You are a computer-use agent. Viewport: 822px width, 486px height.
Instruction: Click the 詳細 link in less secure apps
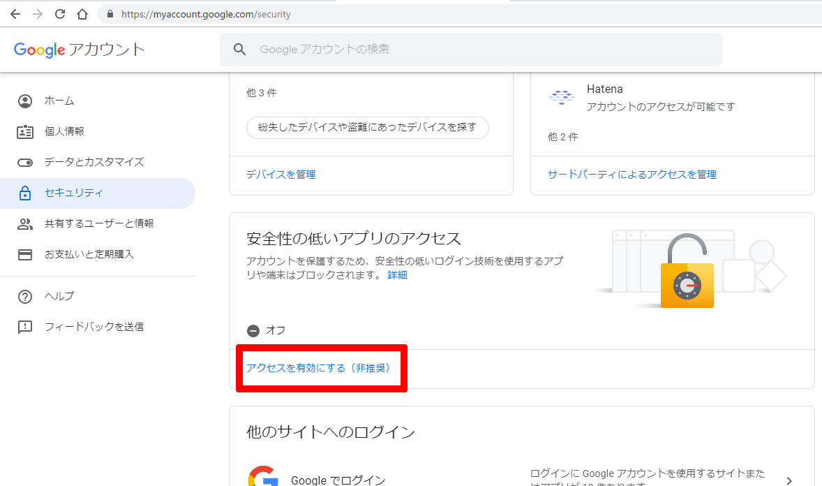pyautogui.click(x=397, y=275)
